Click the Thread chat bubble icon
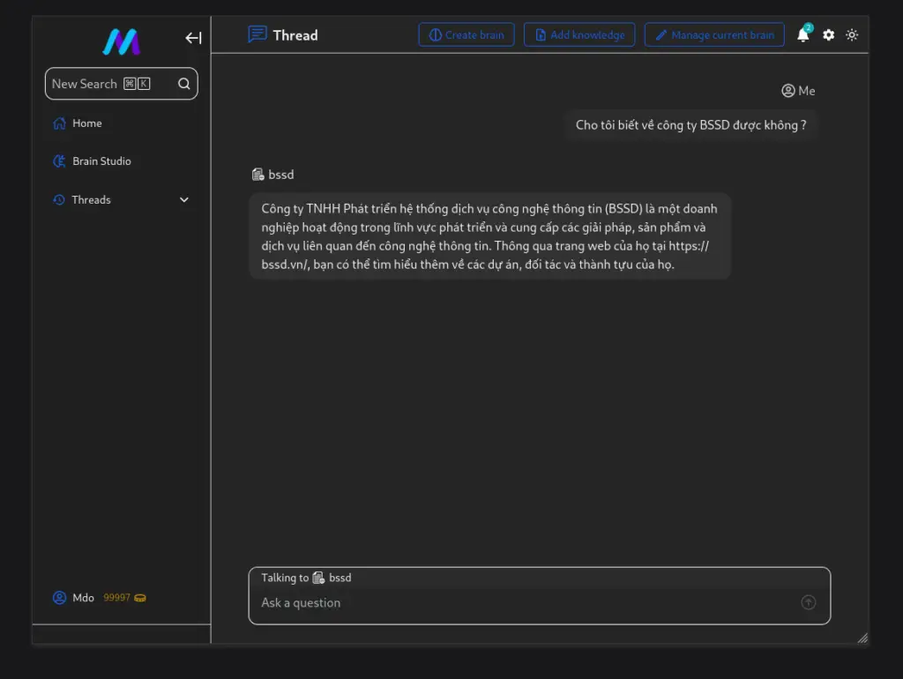903x679 pixels. click(257, 34)
